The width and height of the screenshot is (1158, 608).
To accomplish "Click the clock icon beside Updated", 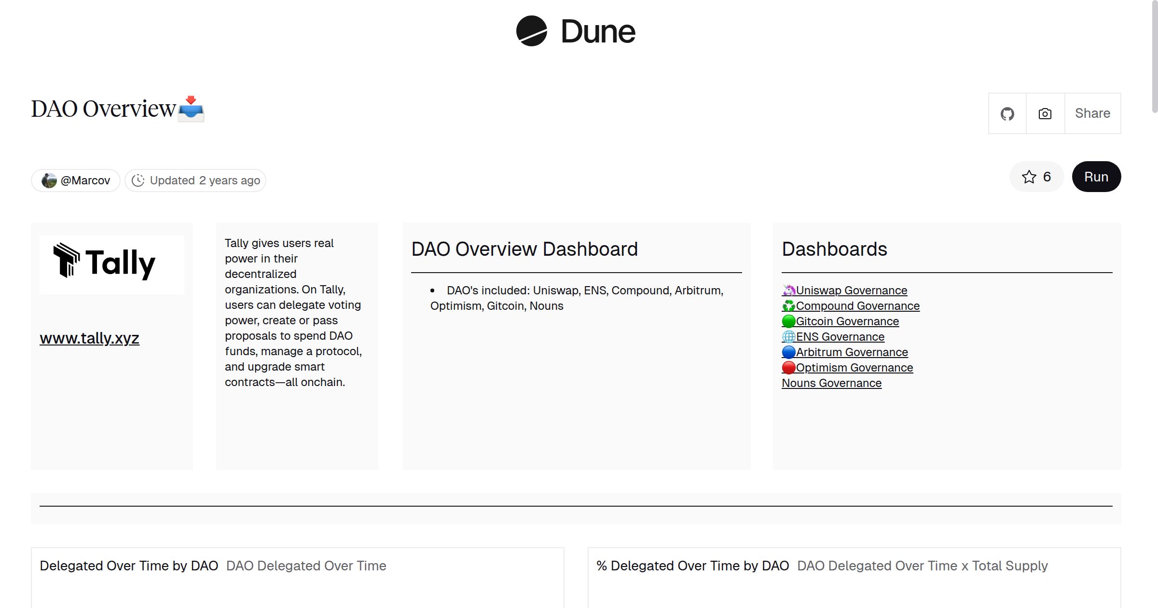I will click(x=138, y=180).
